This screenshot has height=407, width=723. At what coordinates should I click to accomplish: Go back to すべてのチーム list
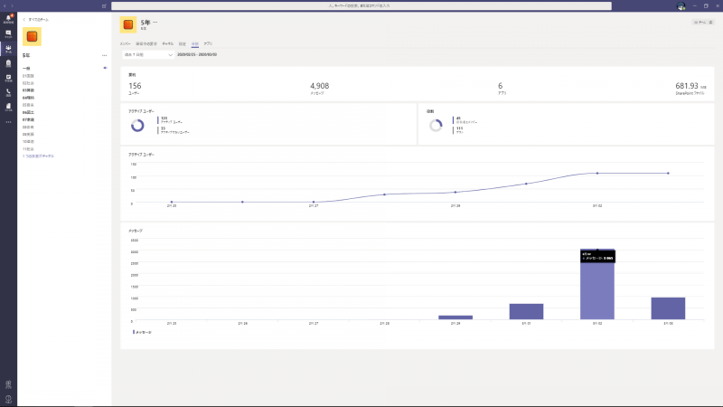coord(37,18)
